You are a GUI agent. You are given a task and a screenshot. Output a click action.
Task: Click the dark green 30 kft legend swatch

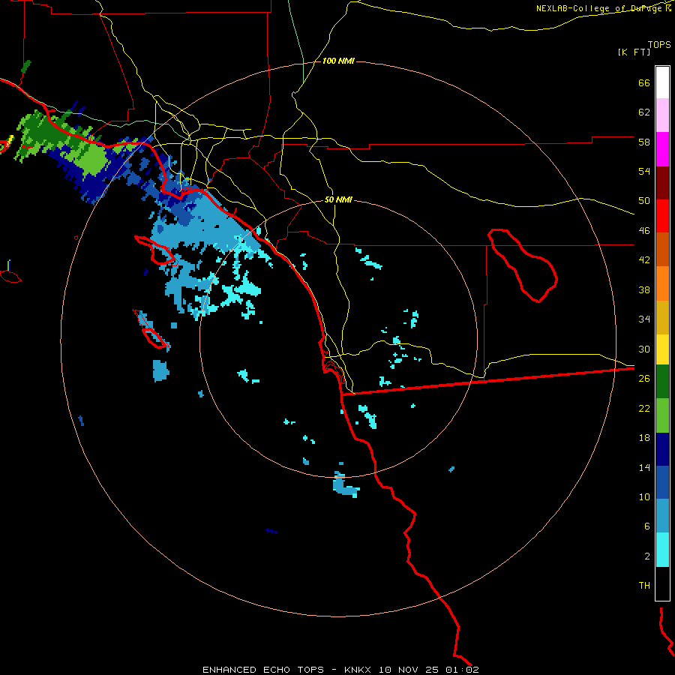pyautogui.click(x=662, y=382)
